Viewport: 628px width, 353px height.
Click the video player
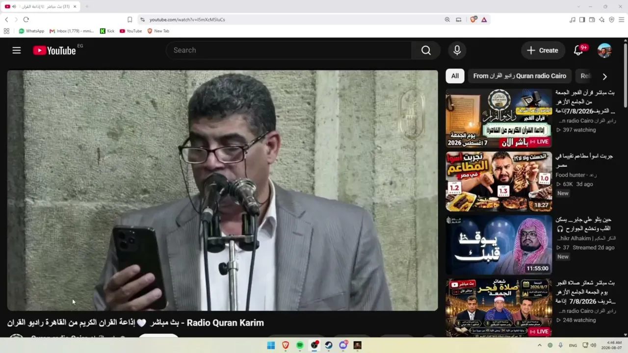[222, 190]
